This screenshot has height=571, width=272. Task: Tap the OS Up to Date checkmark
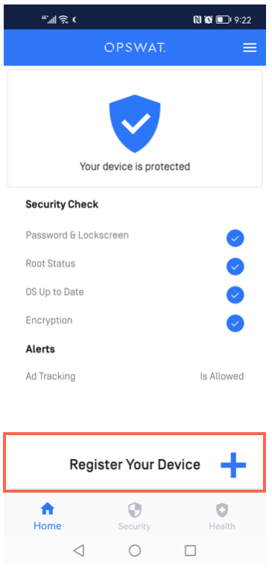[x=235, y=295]
